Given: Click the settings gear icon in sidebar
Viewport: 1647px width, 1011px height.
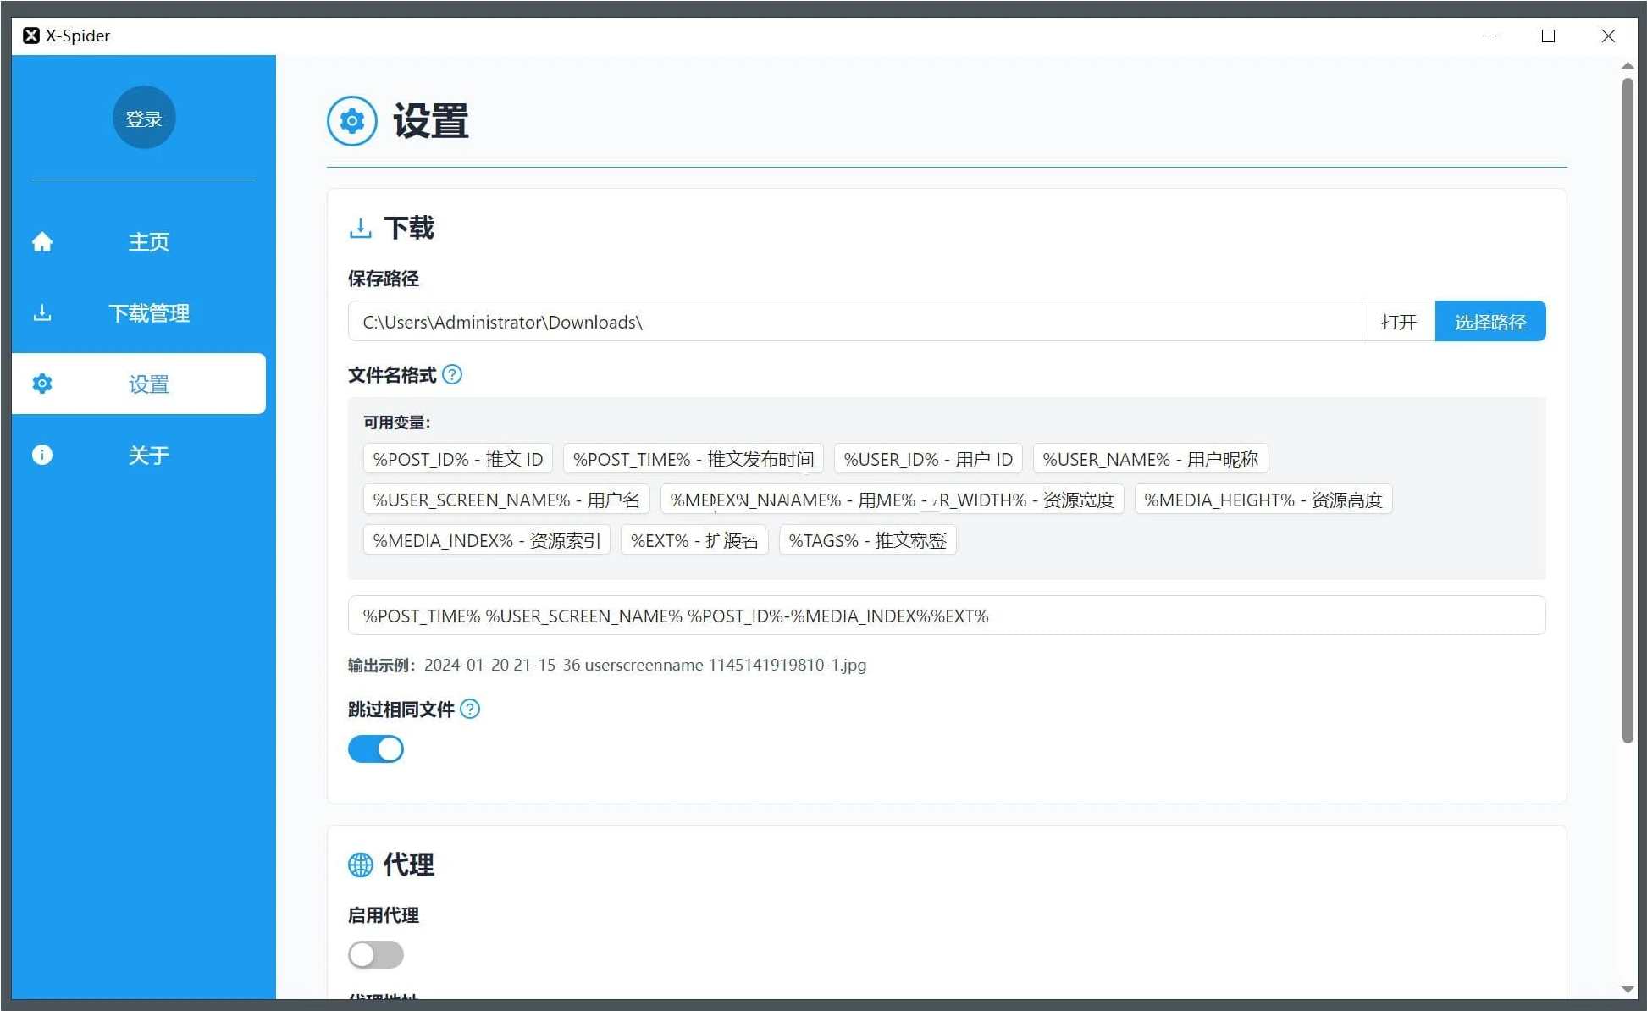Looking at the screenshot, I should (x=42, y=384).
